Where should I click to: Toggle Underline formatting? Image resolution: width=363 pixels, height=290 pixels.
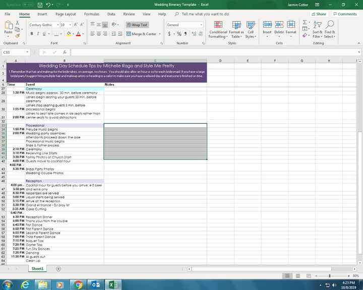[44, 34]
